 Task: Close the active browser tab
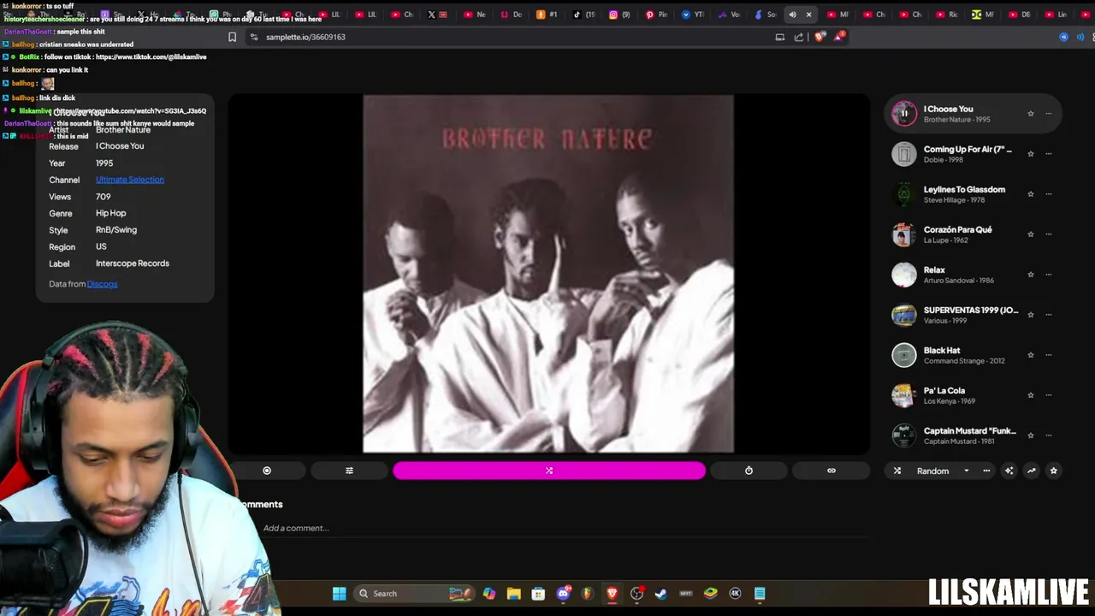[x=808, y=15]
